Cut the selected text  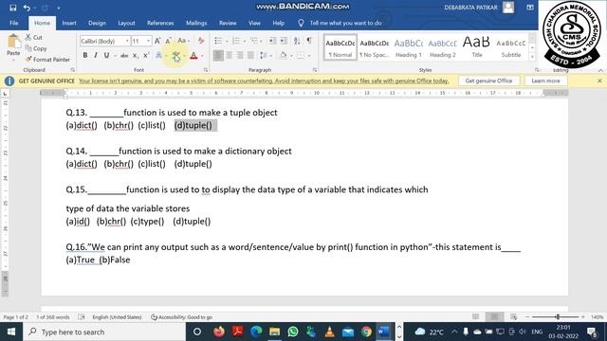34,37
